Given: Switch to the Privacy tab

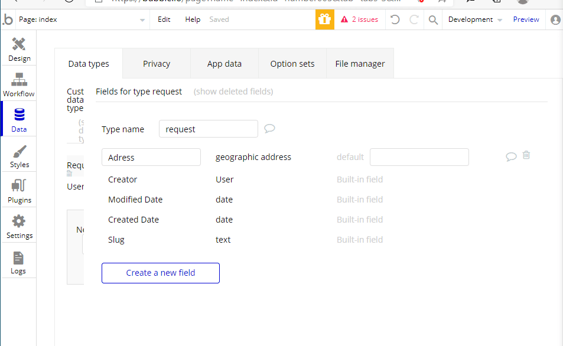Looking at the screenshot, I should 157,64.
